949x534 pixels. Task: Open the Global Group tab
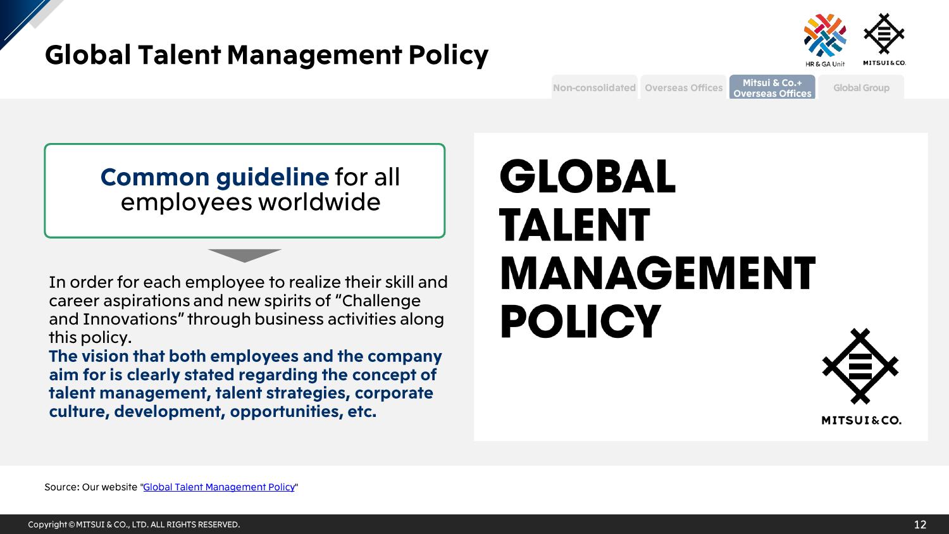(x=861, y=87)
